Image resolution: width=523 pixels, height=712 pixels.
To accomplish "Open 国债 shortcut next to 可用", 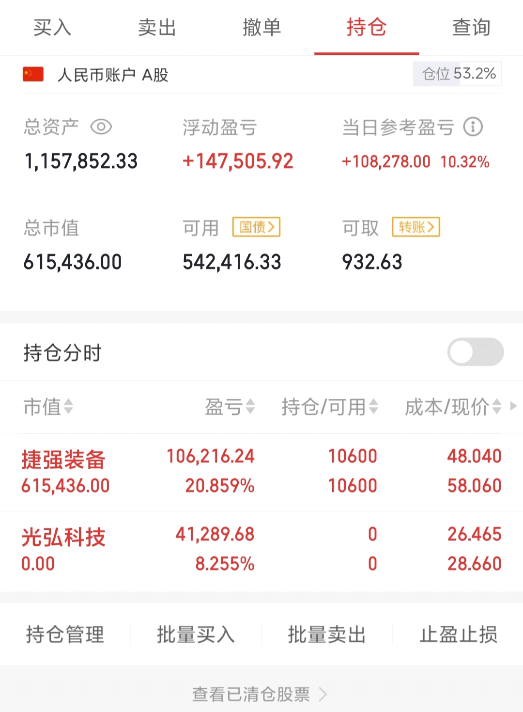I will (x=256, y=227).
